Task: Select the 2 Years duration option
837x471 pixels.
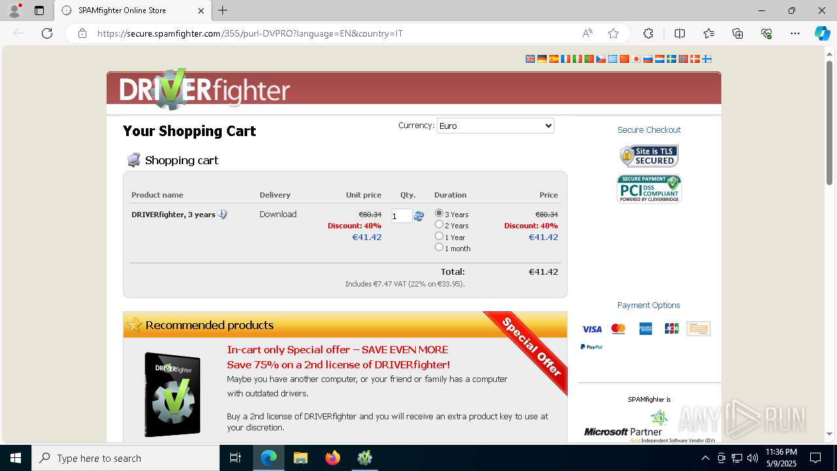Action: tap(439, 224)
